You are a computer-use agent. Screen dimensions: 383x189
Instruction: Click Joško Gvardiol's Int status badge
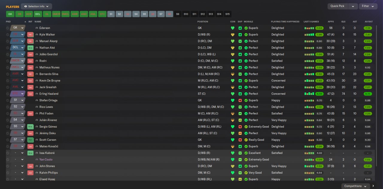coord(30,54)
